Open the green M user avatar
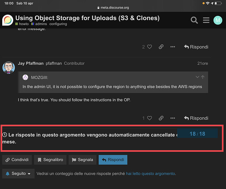Screen dimensions: 226x189 click(x=218, y=20)
